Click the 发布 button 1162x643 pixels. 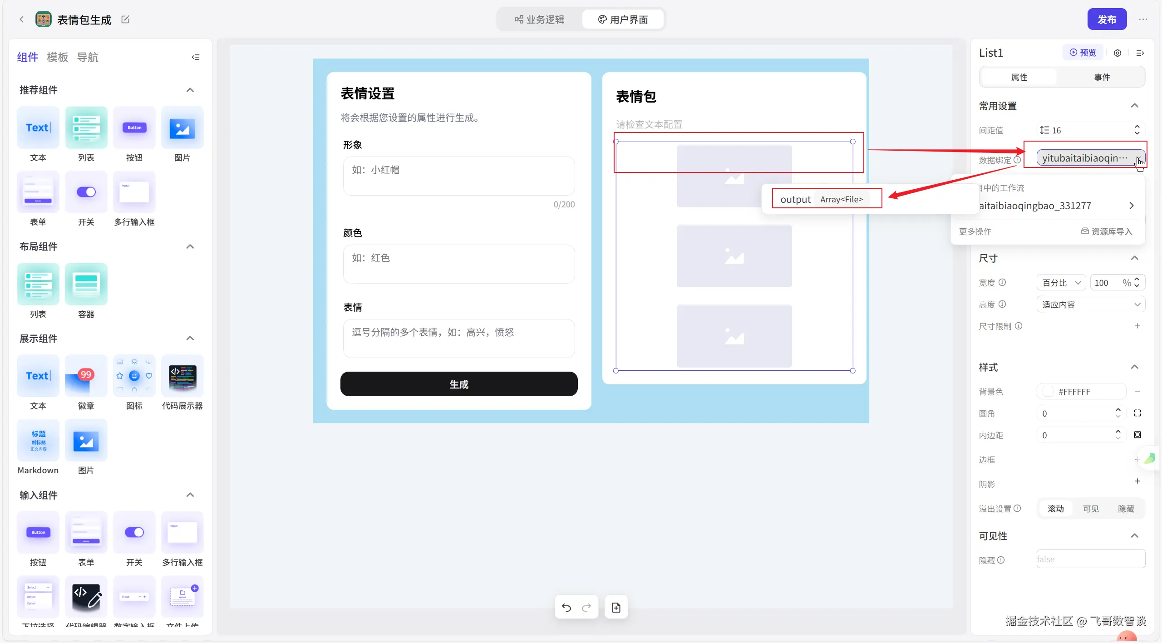1107,20
